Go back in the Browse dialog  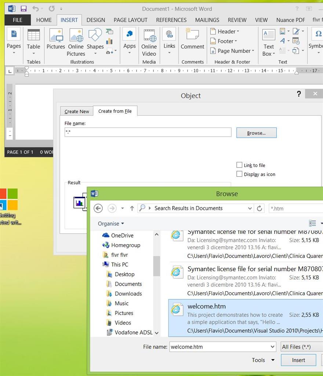pos(98,208)
